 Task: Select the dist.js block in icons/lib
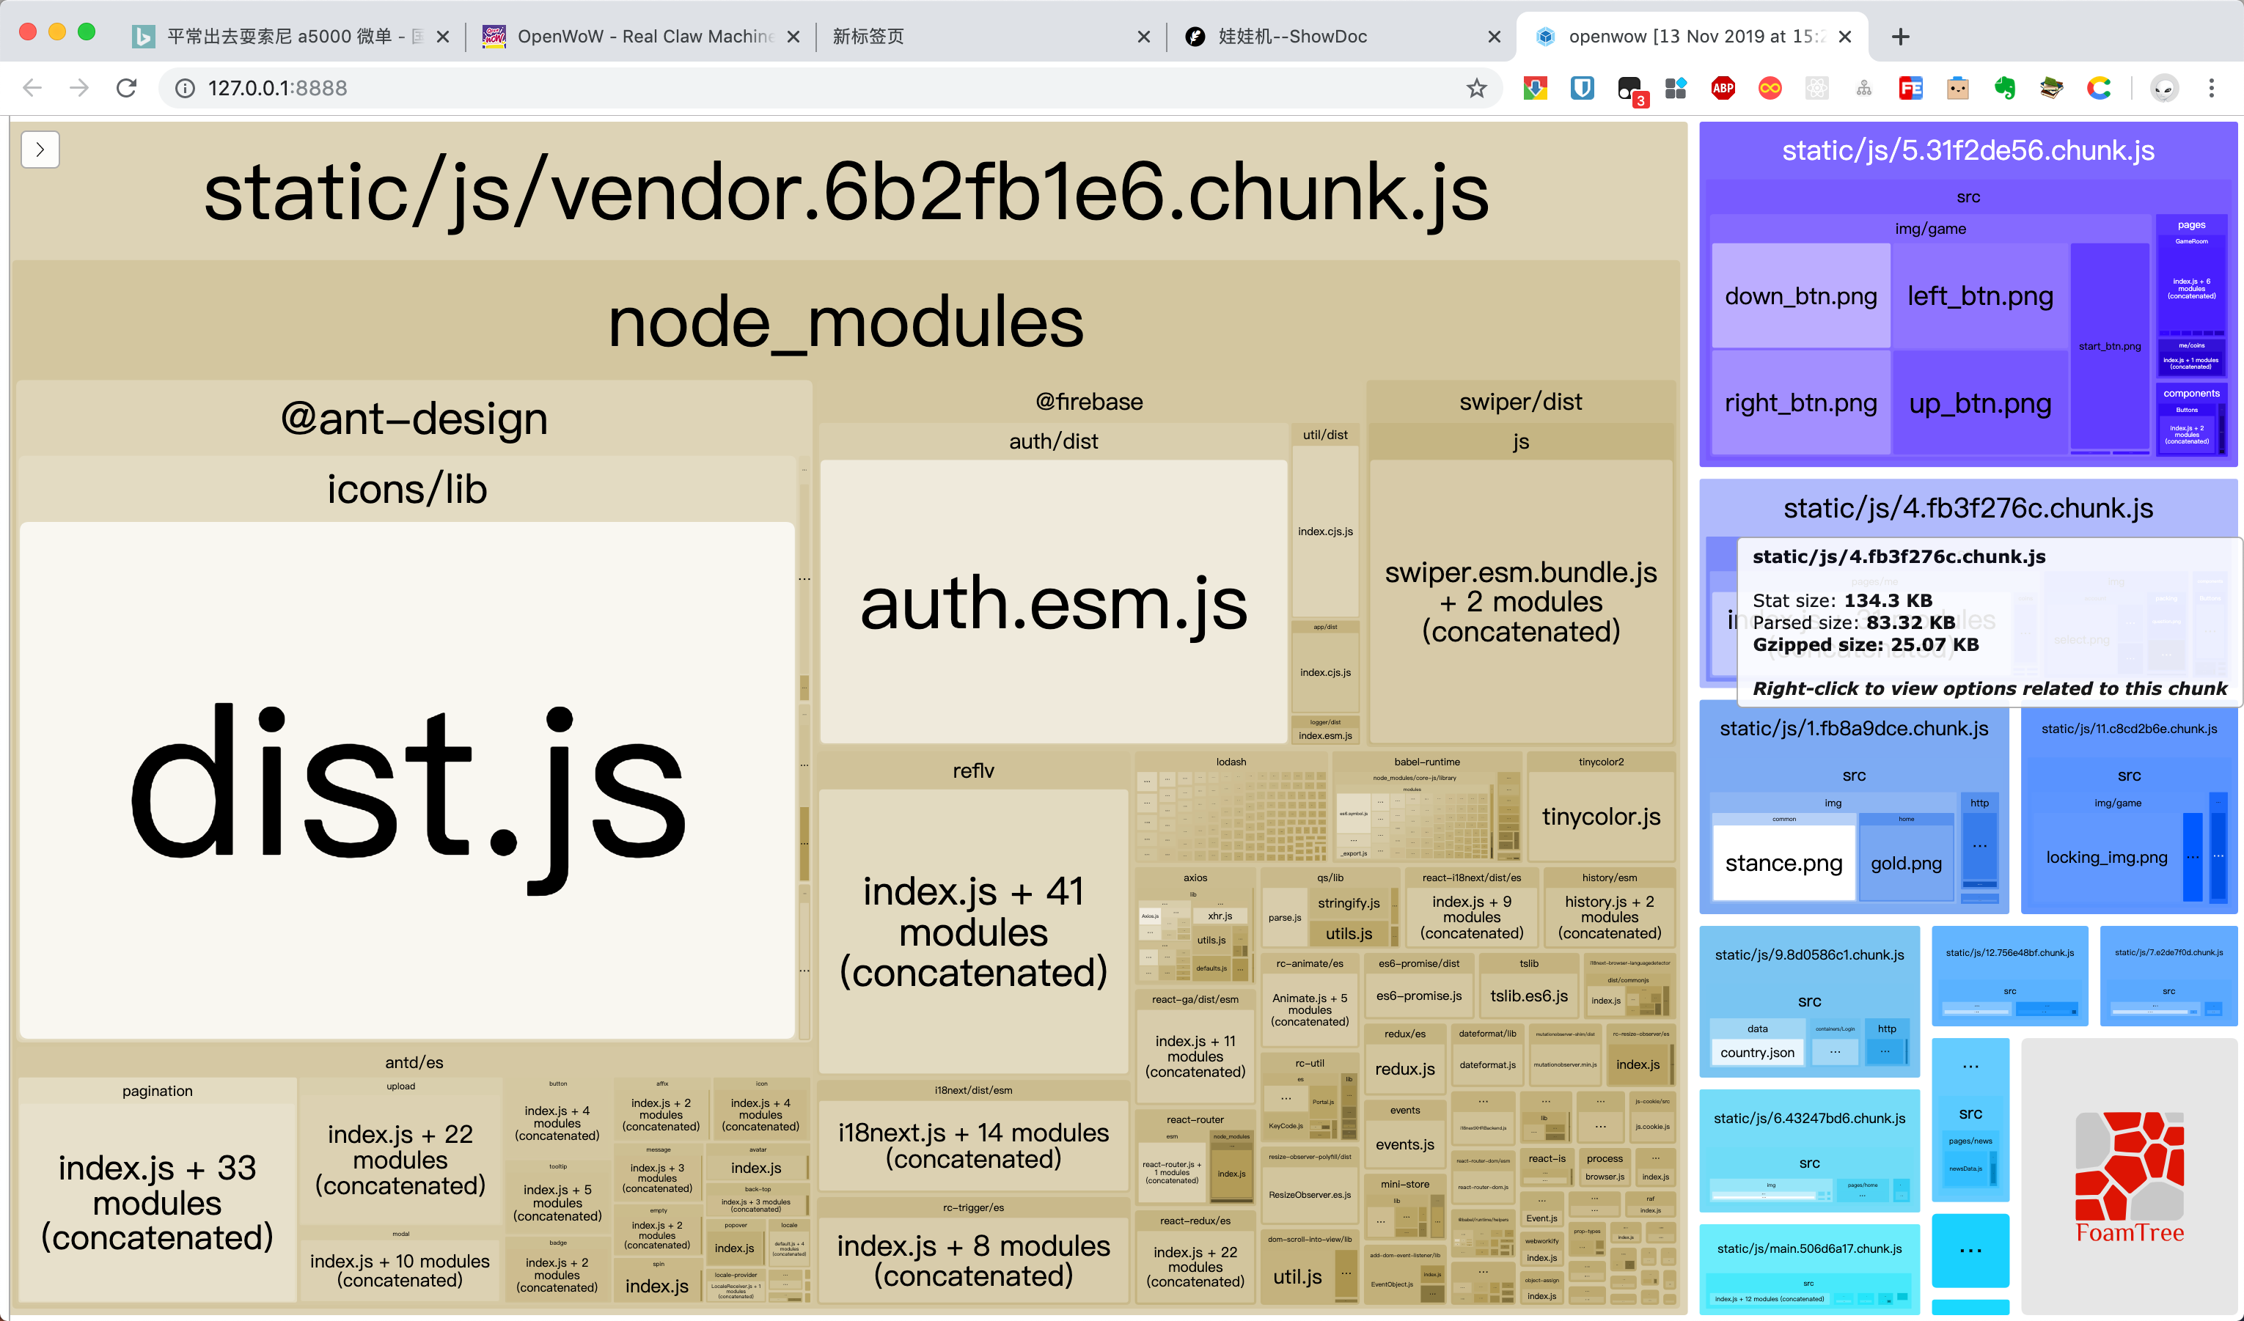pyautogui.click(x=408, y=780)
